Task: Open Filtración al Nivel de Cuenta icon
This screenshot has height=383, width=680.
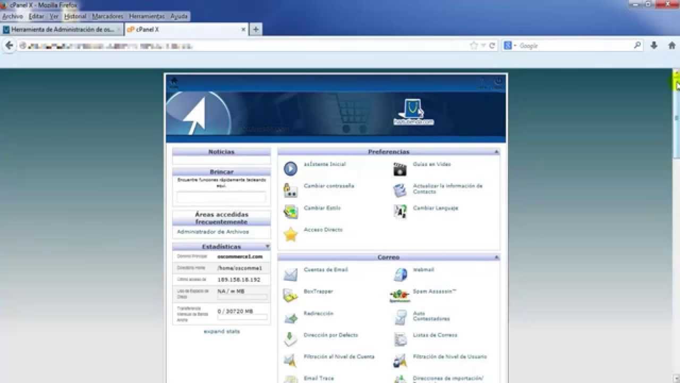Action: [x=291, y=361]
